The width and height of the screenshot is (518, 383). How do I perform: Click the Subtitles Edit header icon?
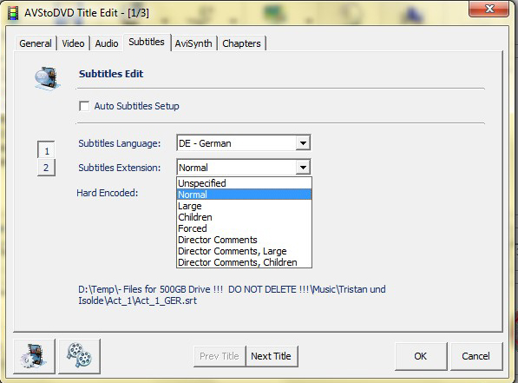48,78
